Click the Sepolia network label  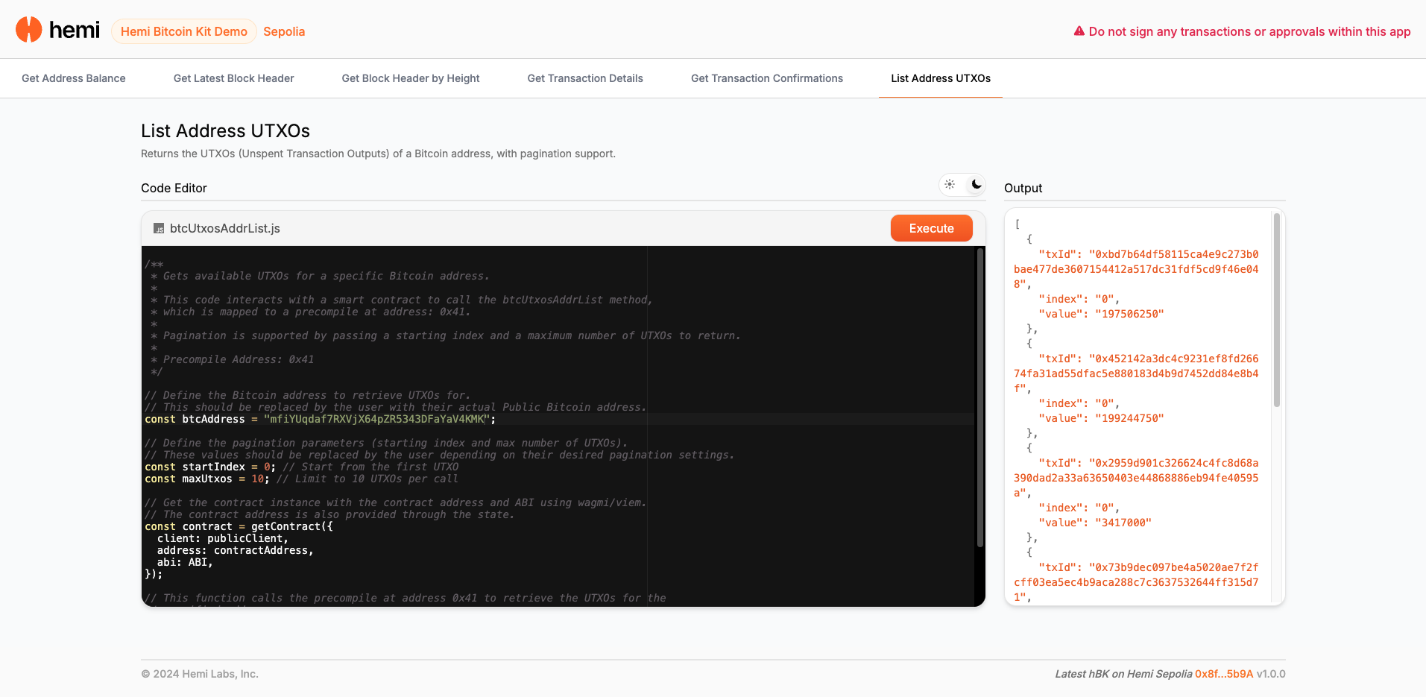click(284, 31)
